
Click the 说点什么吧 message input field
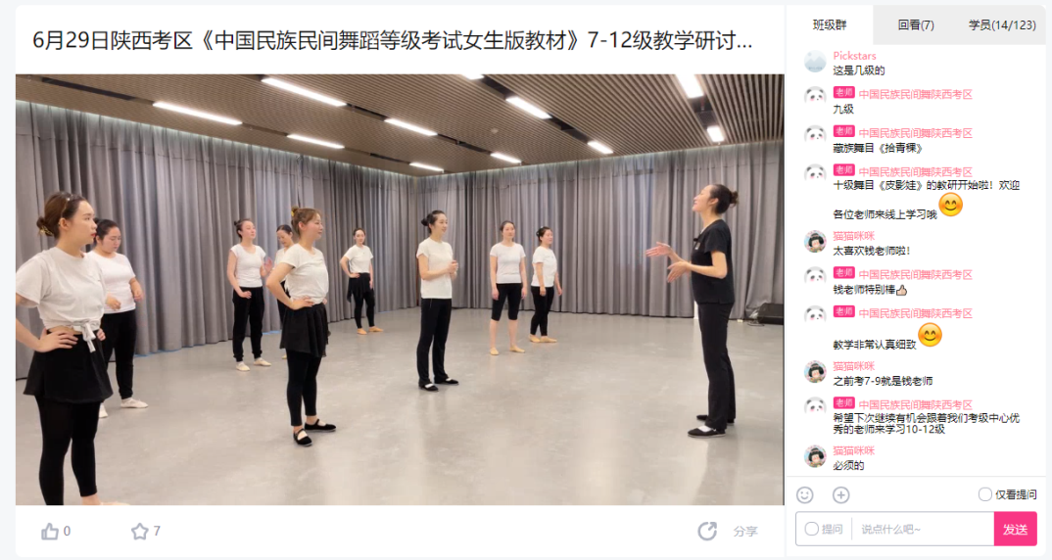pyautogui.click(x=923, y=529)
